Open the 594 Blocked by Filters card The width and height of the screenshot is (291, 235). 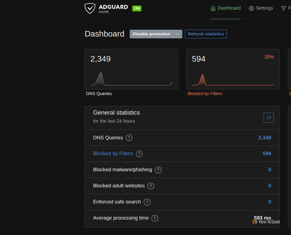point(233,69)
